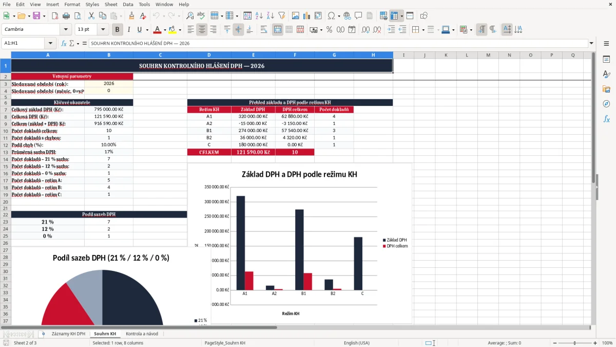Open borders dropdown arrow
Viewport: 616px width, 347px height.
(423, 30)
